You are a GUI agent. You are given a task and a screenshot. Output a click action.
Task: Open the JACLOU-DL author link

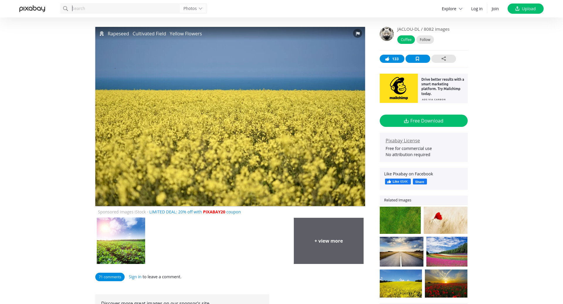coord(408,29)
